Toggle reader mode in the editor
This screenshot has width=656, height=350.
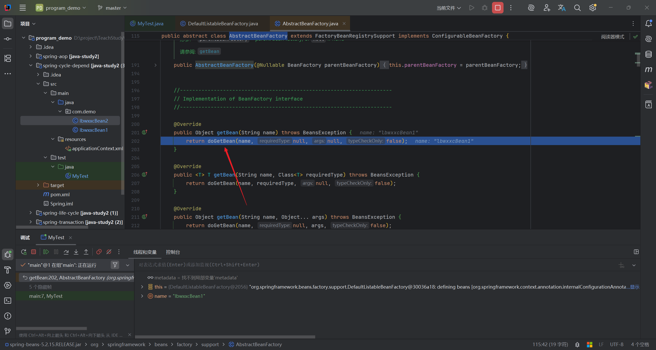pyautogui.click(x=612, y=37)
